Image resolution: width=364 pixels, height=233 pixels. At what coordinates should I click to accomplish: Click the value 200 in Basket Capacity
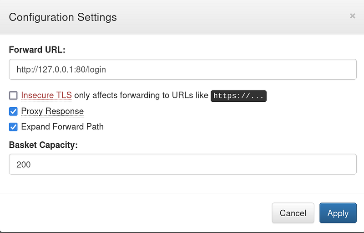[x=24, y=164]
